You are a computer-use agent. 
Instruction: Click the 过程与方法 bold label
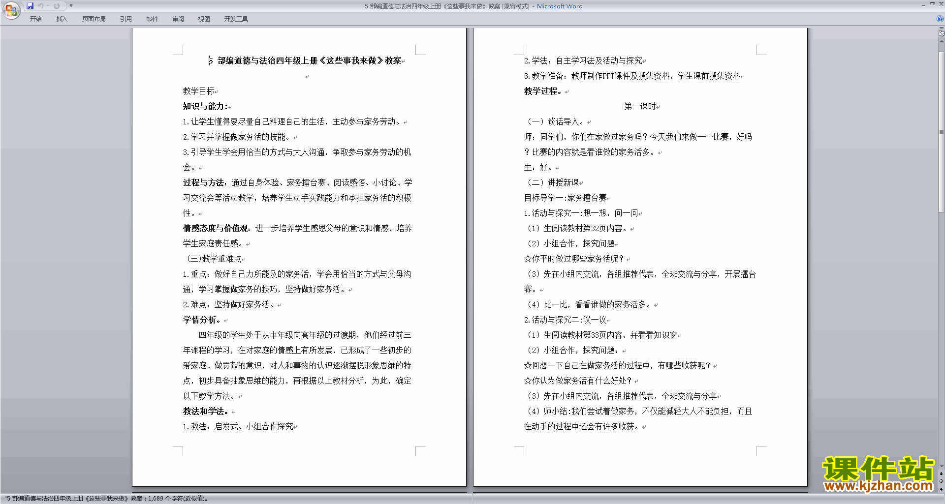[x=204, y=182]
